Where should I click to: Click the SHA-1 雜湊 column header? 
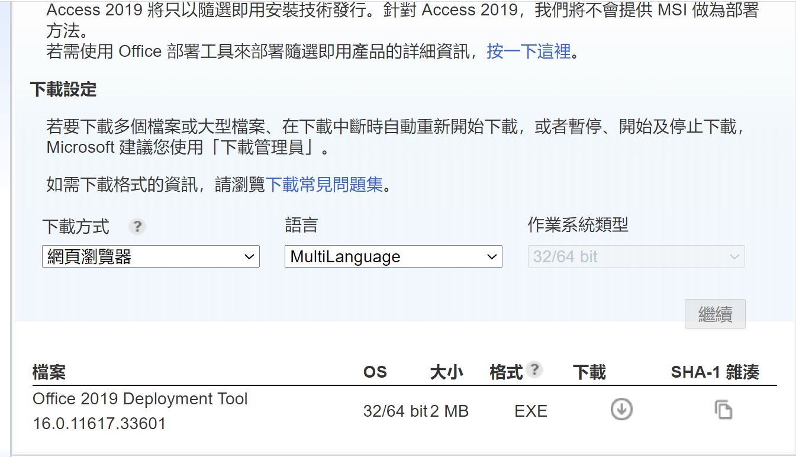coord(715,372)
